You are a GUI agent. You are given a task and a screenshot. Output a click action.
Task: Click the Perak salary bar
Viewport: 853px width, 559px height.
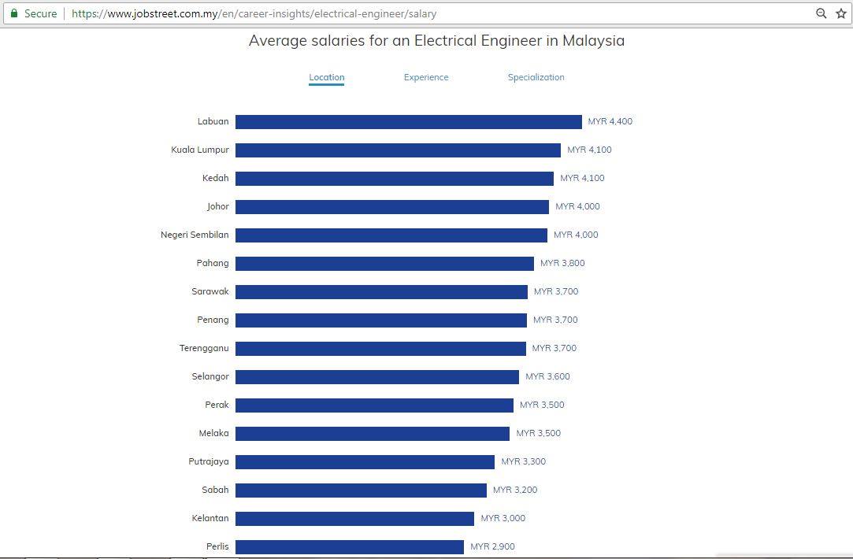(374, 405)
